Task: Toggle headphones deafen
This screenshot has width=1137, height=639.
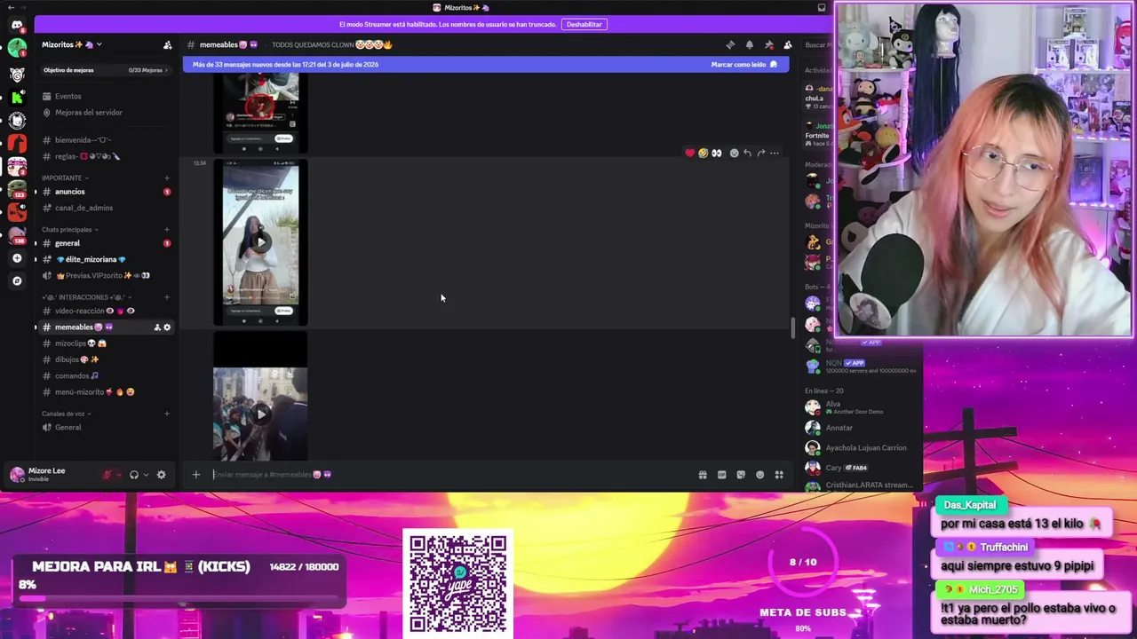Action: click(x=134, y=475)
